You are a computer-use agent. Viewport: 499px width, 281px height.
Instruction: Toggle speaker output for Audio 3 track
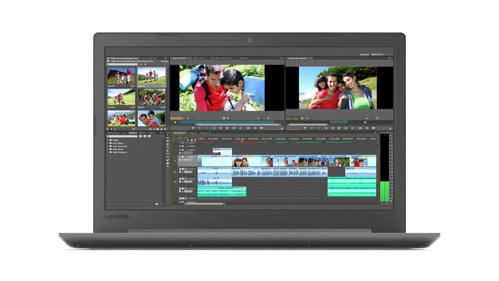click(181, 189)
